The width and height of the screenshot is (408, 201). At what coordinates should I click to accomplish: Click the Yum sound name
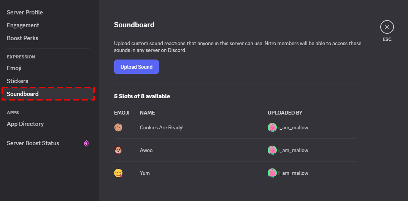(x=145, y=173)
